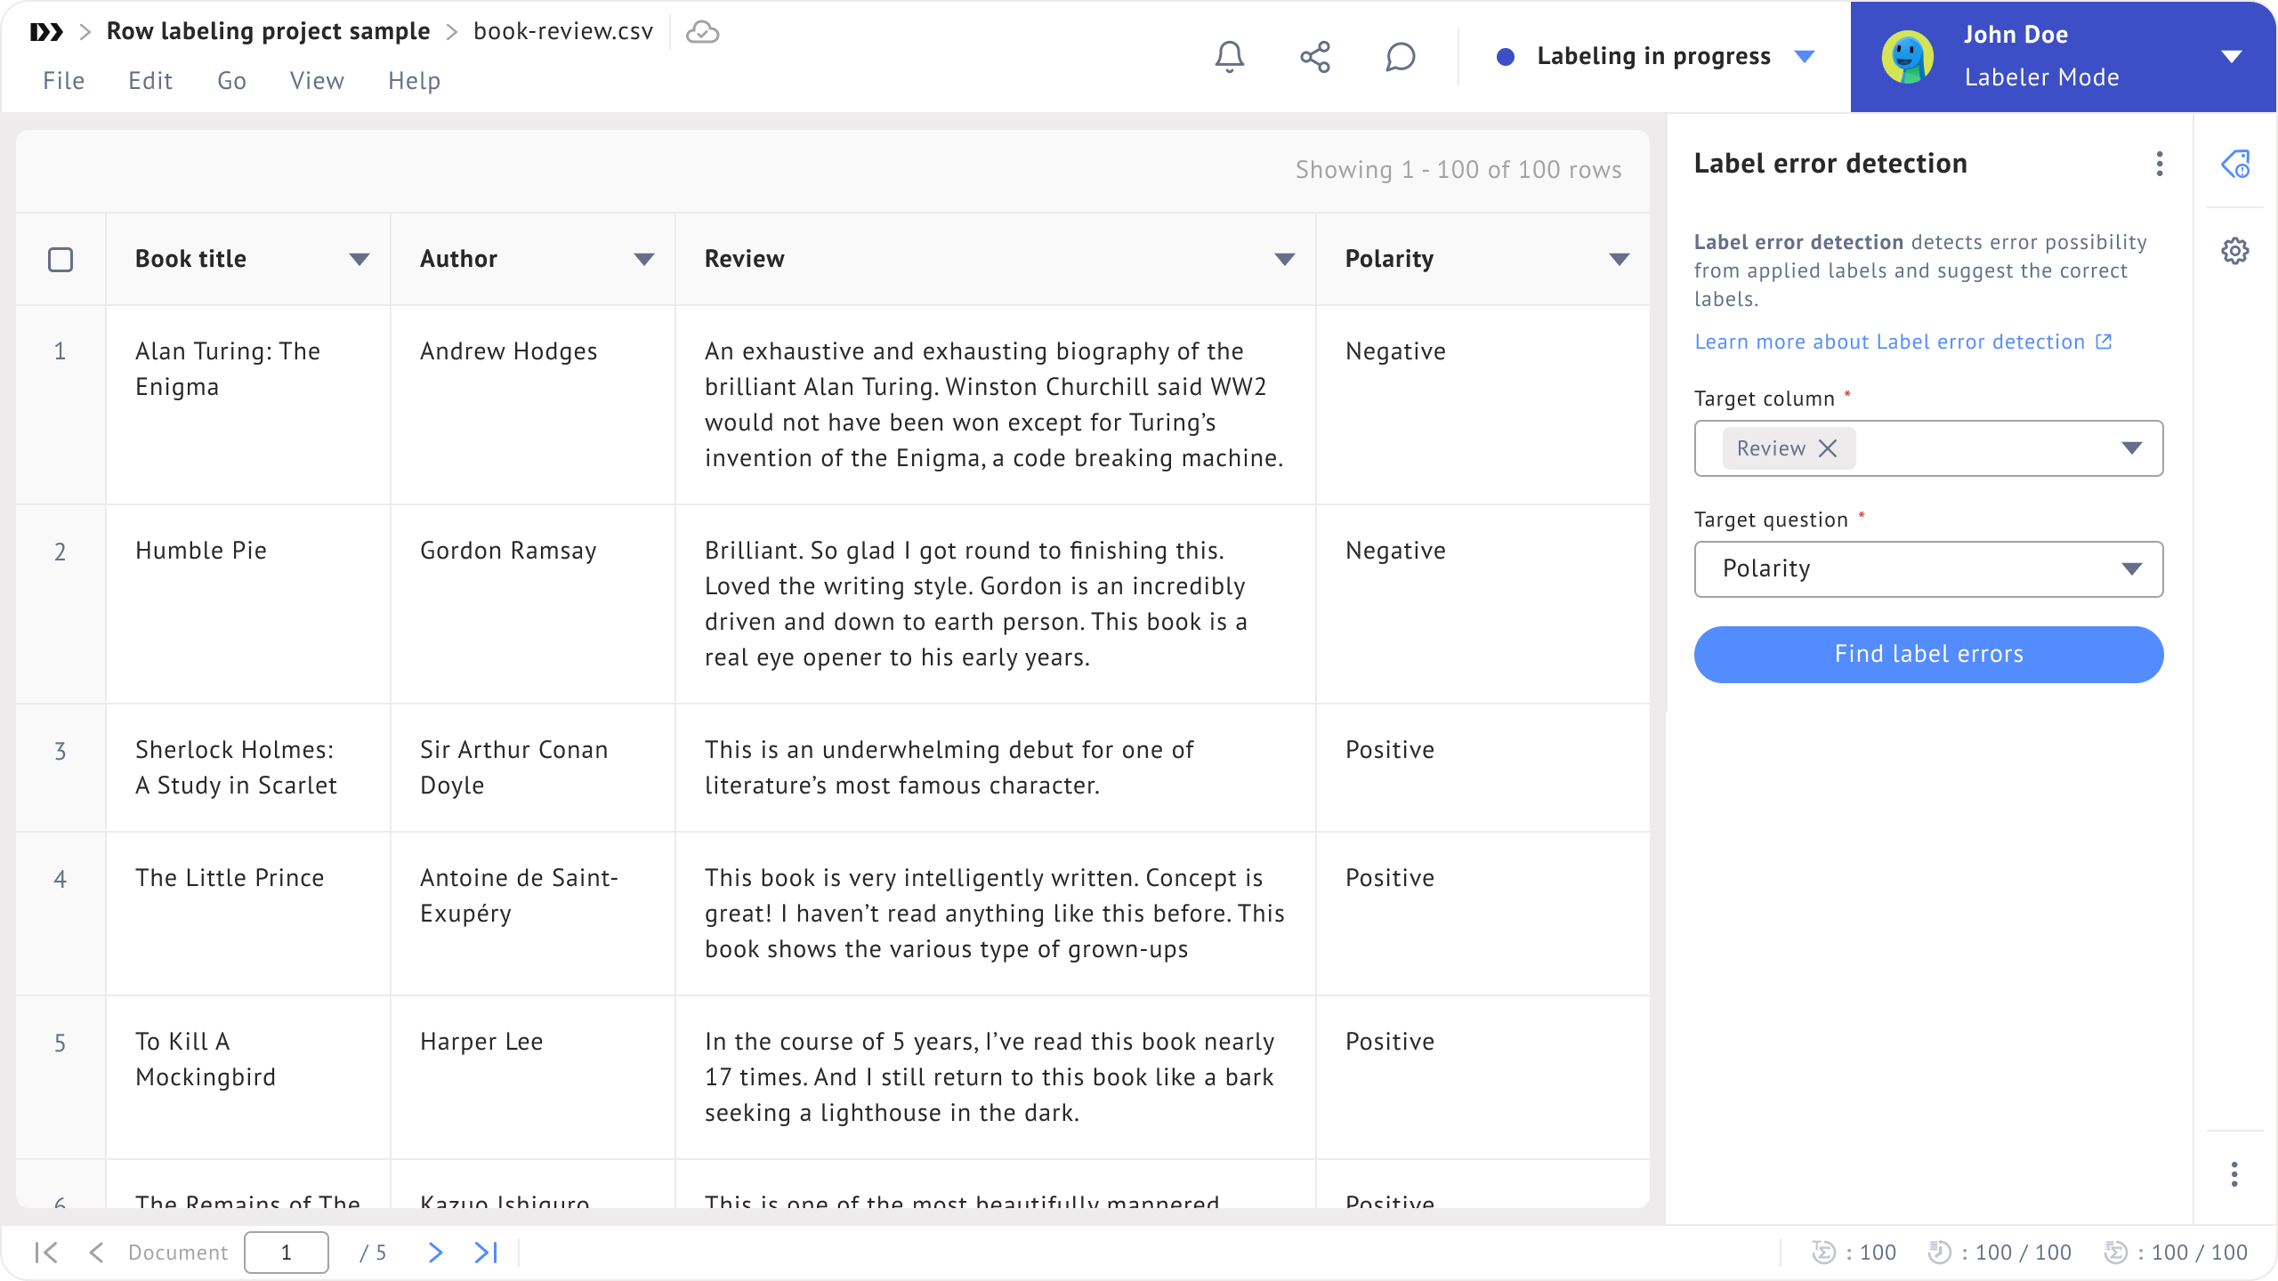Go to the last document page
This screenshot has height=1281, width=2278.
[x=486, y=1253]
